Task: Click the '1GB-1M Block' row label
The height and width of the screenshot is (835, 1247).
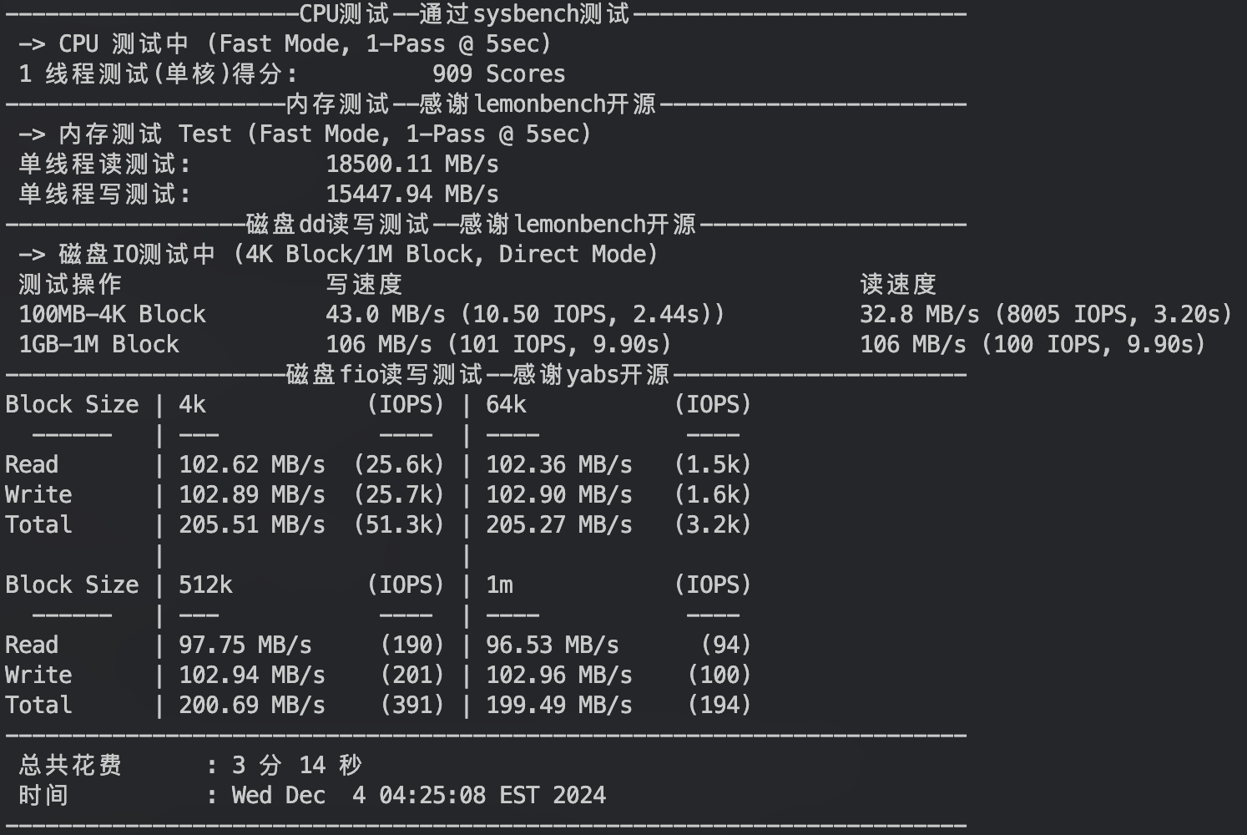Action: click(98, 345)
